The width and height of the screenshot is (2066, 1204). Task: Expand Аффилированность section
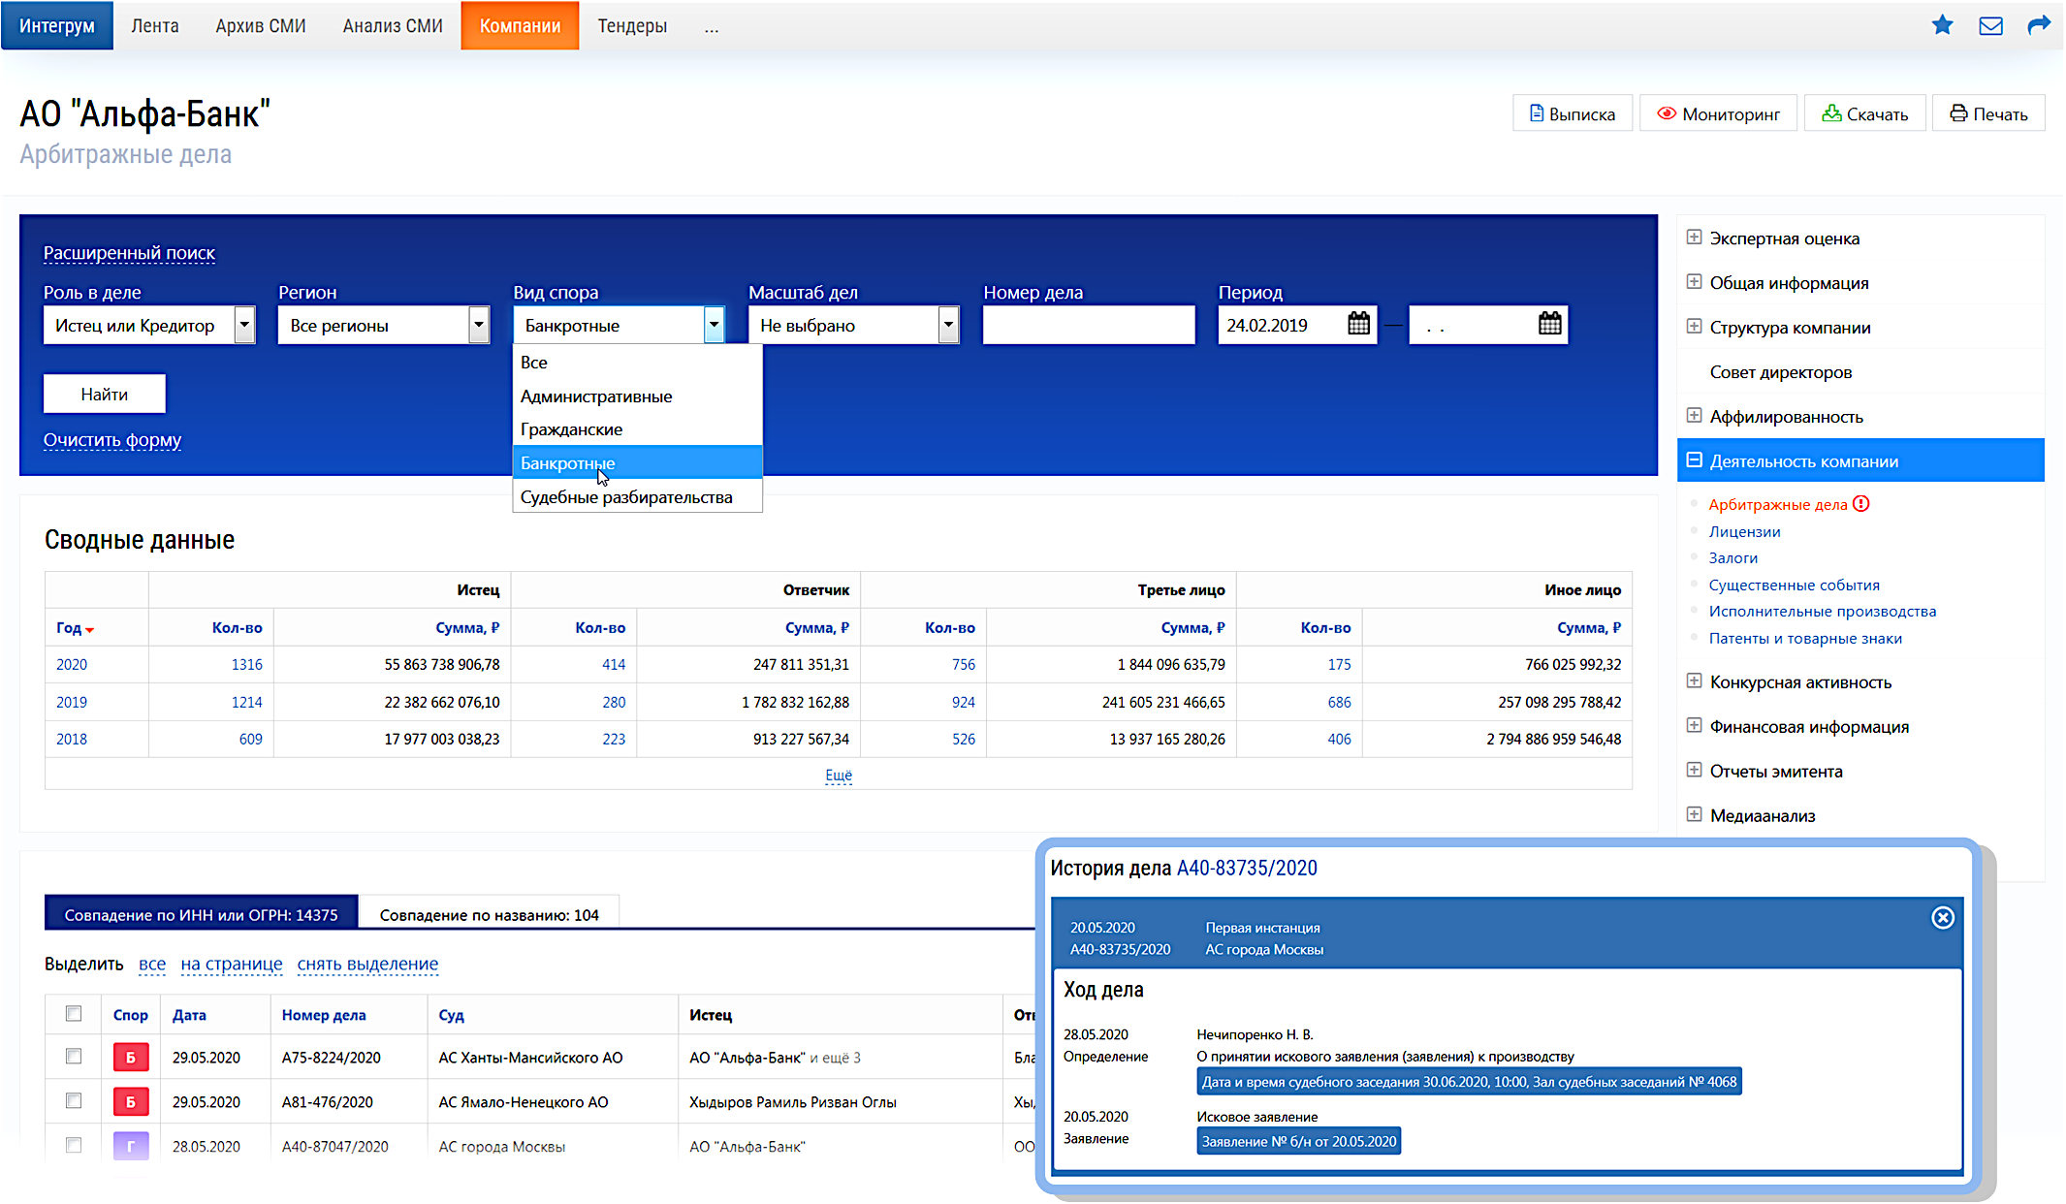click(x=1694, y=416)
